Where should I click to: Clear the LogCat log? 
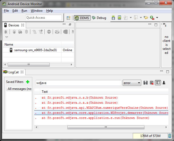click(152, 83)
